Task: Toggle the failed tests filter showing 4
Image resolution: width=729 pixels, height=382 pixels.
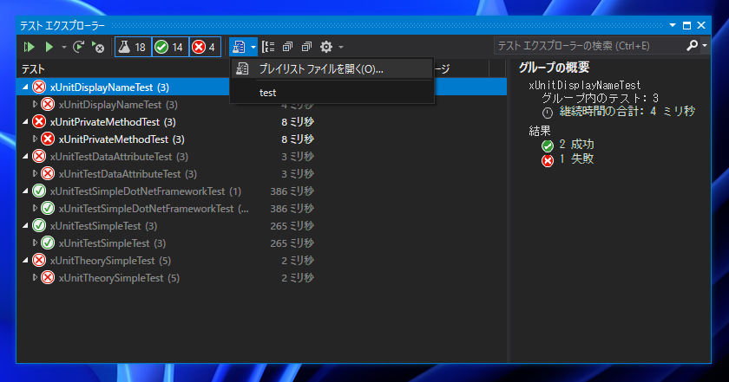Action: (x=205, y=47)
